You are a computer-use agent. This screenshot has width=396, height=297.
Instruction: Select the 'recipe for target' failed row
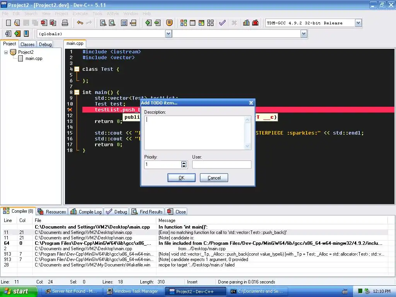pos(194,265)
